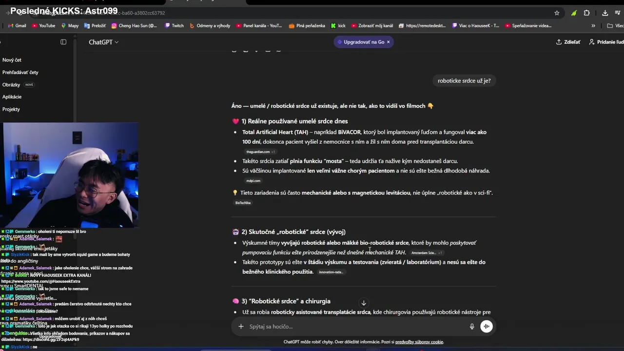624x351 pixels.
Task: Open the Speňažovanie videa bookmark
Action: pyautogui.click(x=528, y=25)
